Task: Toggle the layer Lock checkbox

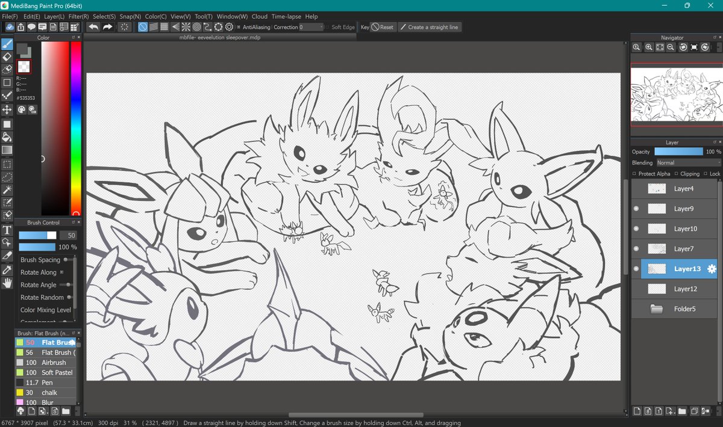Action: (x=706, y=174)
